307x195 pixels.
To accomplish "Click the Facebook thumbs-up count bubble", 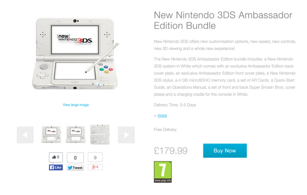I will pos(56,157).
